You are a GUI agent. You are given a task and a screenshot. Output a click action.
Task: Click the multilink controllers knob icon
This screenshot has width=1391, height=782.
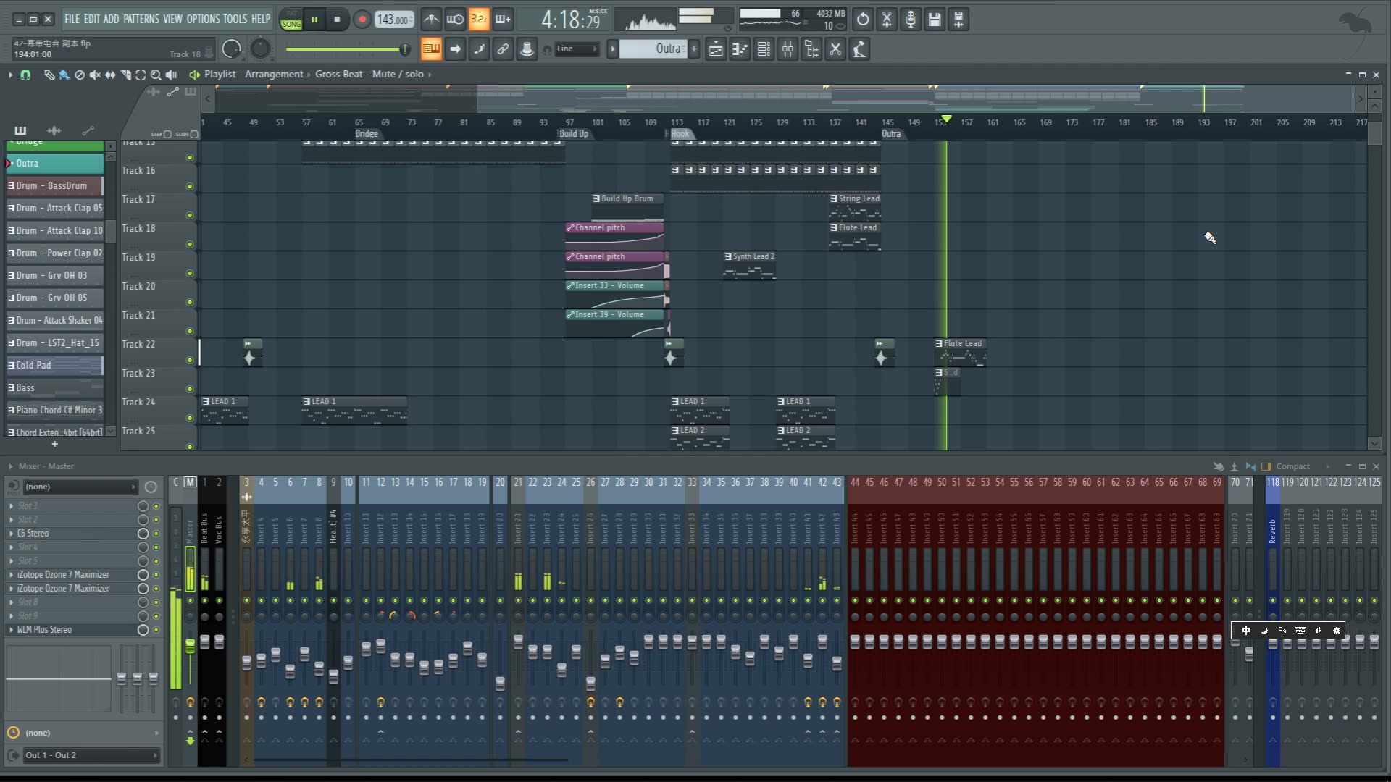click(x=527, y=49)
